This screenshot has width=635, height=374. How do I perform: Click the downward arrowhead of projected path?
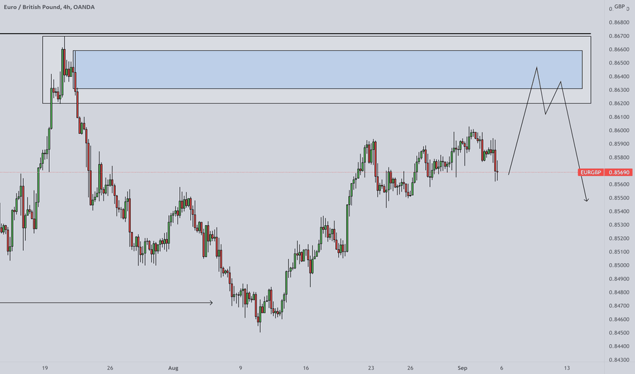[586, 199]
